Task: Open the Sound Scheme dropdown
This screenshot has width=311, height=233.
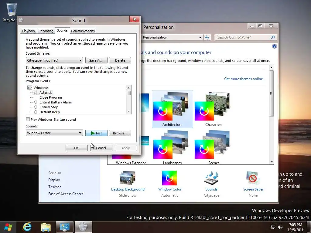Action: (54, 60)
